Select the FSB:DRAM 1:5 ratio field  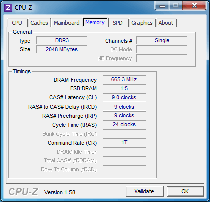(x=124, y=88)
